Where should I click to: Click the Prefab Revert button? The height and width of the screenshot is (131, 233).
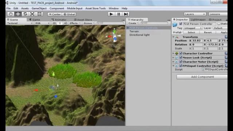click(x=208, y=32)
